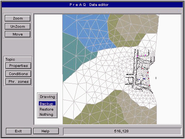Click the Drawing menu header

pyautogui.click(x=47, y=96)
